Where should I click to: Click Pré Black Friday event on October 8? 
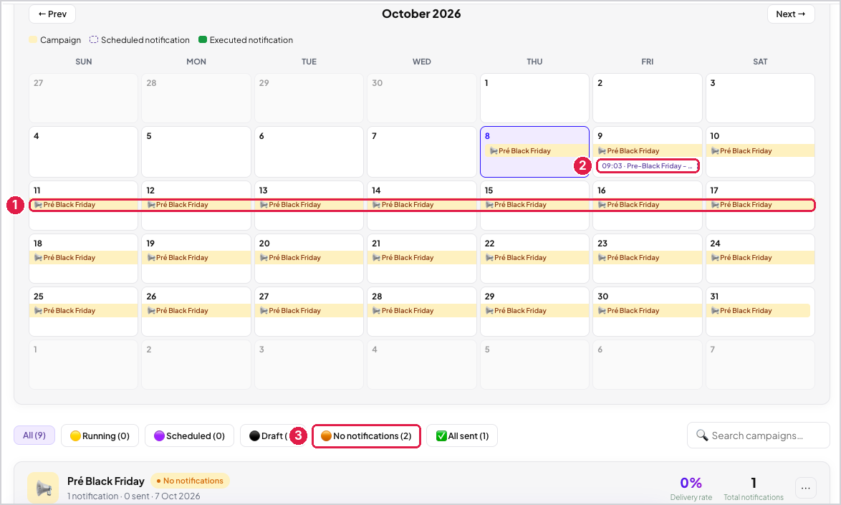537,150
